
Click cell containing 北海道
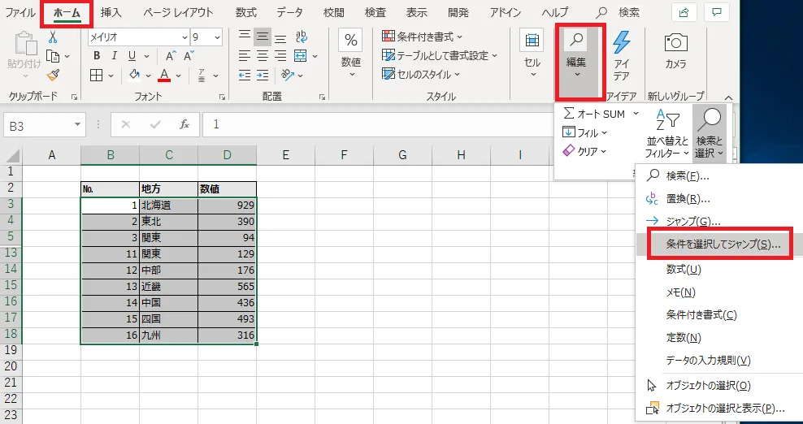click(168, 206)
